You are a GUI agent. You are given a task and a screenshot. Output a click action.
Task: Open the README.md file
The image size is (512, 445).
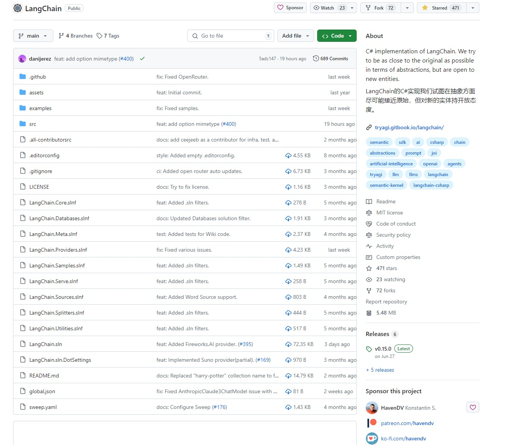click(x=44, y=376)
